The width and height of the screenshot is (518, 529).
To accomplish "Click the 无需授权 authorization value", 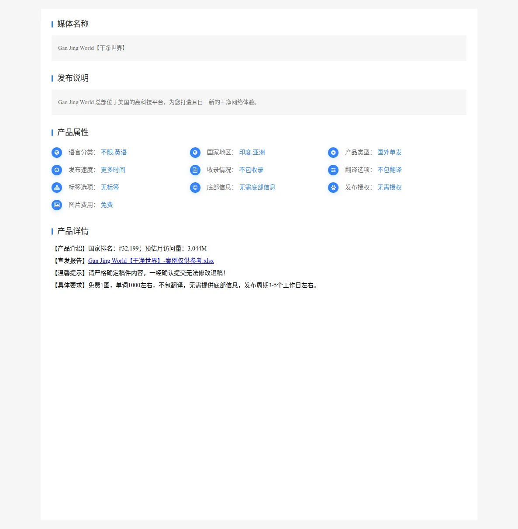I will (x=390, y=188).
